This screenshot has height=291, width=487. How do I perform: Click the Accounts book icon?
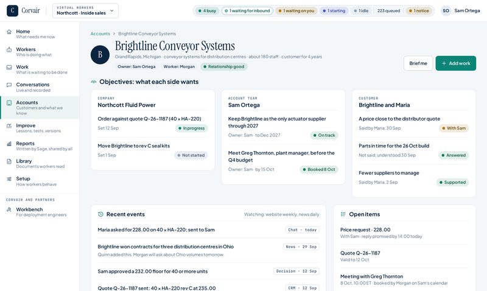point(9,103)
